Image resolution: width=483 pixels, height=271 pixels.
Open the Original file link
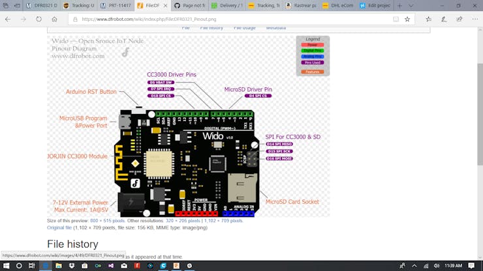pos(59,227)
